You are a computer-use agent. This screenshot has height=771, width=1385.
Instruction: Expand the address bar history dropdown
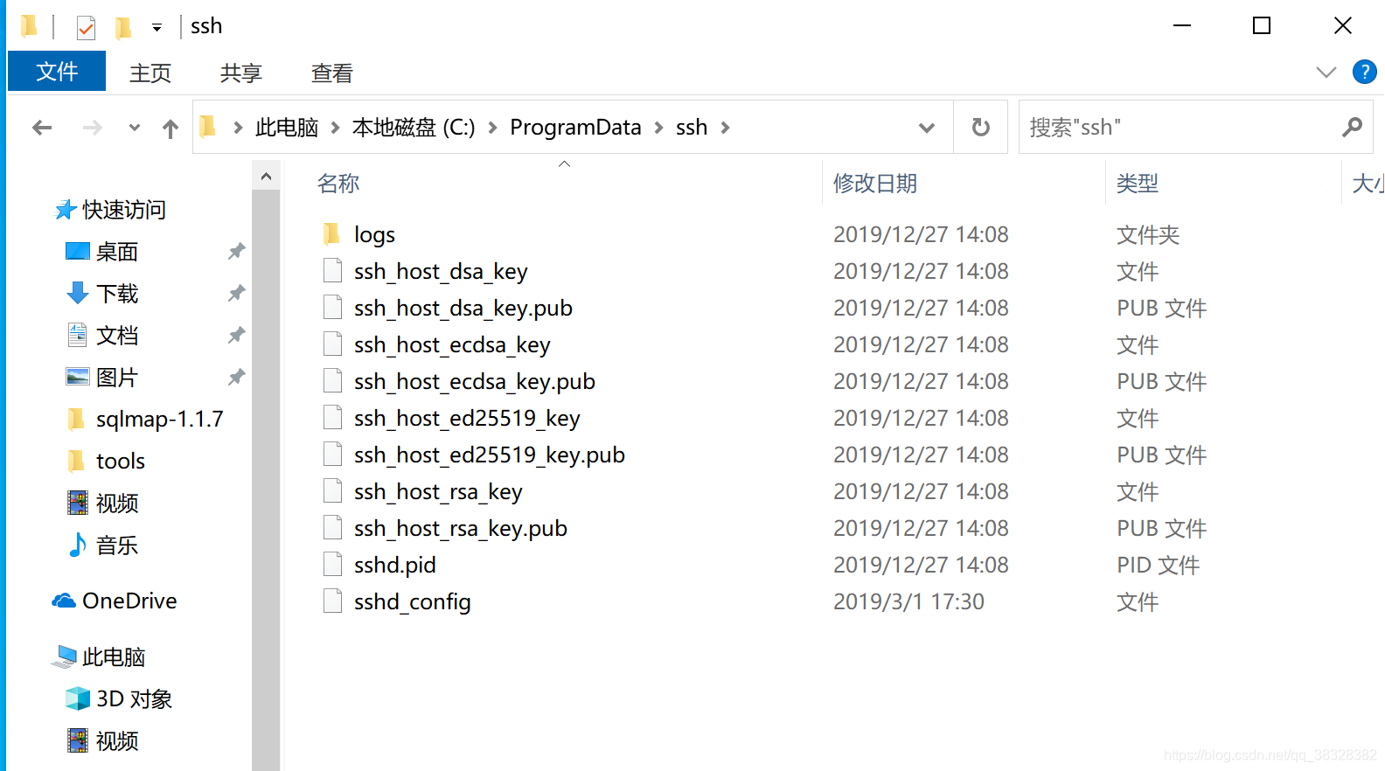coord(927,128)
